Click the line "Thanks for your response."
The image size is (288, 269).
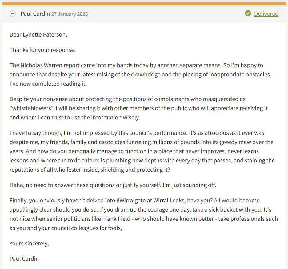42,50
